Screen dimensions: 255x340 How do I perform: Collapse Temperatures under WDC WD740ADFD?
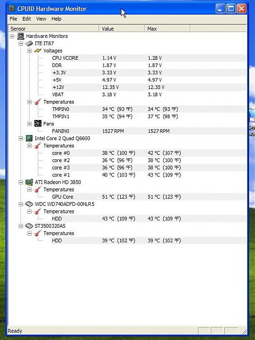point(30,211)
